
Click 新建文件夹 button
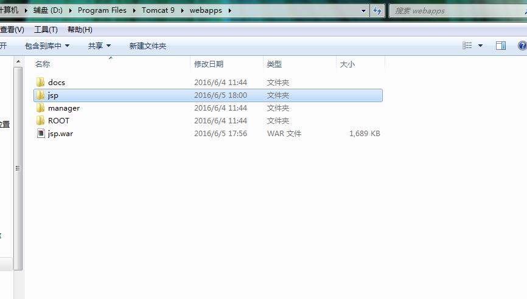click(147, 46)
